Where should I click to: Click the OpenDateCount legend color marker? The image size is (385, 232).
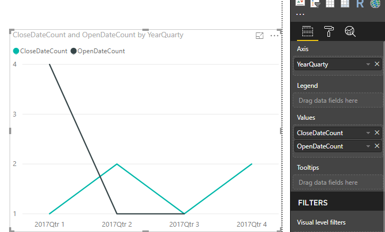coord(74,51)
